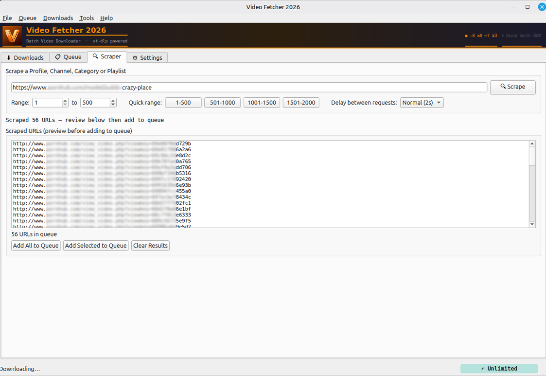Select the URL ending in e8d2c
This screenshot has height=376, width=546.
[102, 156]
